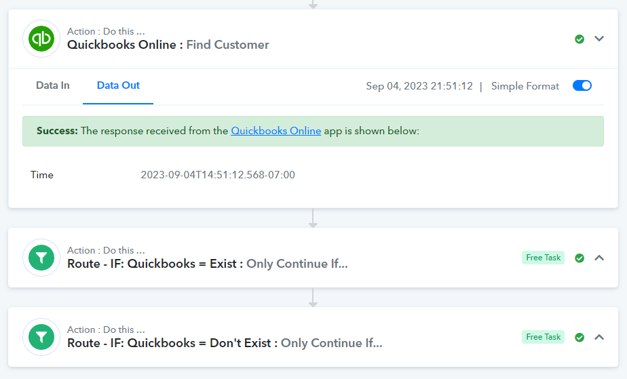Viewport: 627px width, 379px height.
Task: Click green checkmark on Quickbooks Exist route
Action: [x=579, y=258]
